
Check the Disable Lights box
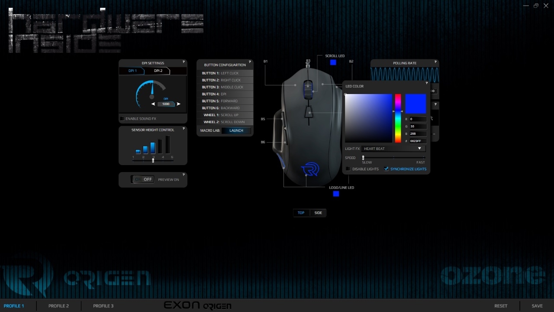click(348, 169)
